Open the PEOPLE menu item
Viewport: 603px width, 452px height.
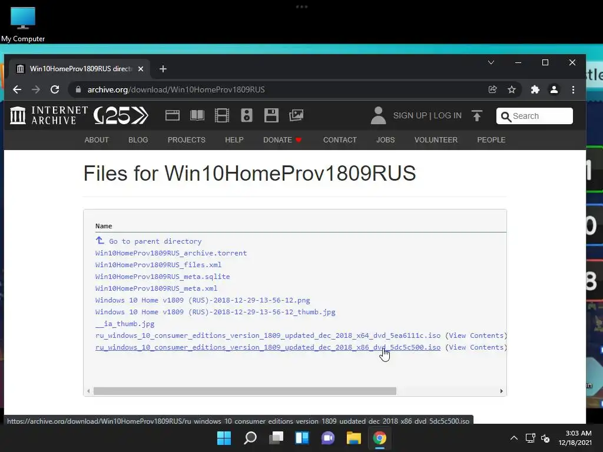coord(491,140)
